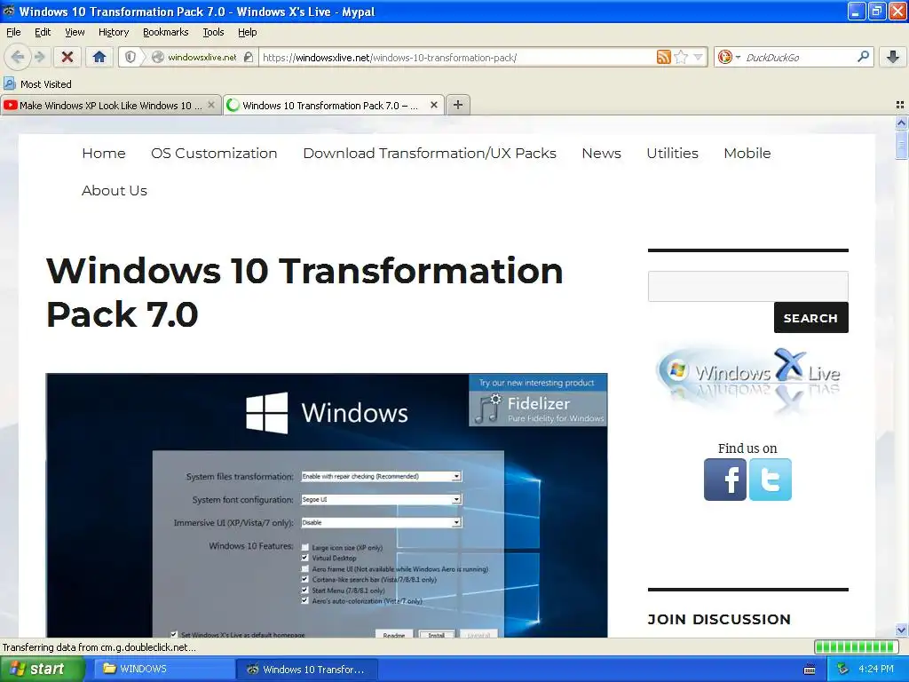909x682 pixels.
Task: Open the Facebook icon under Find us on
Action: pos(725,480)
